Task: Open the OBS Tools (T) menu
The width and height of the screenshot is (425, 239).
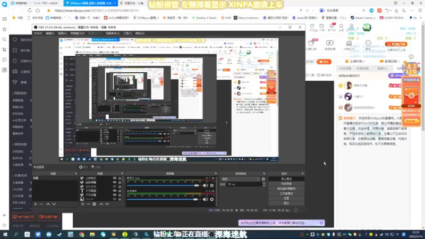Action: coord(127,33)
